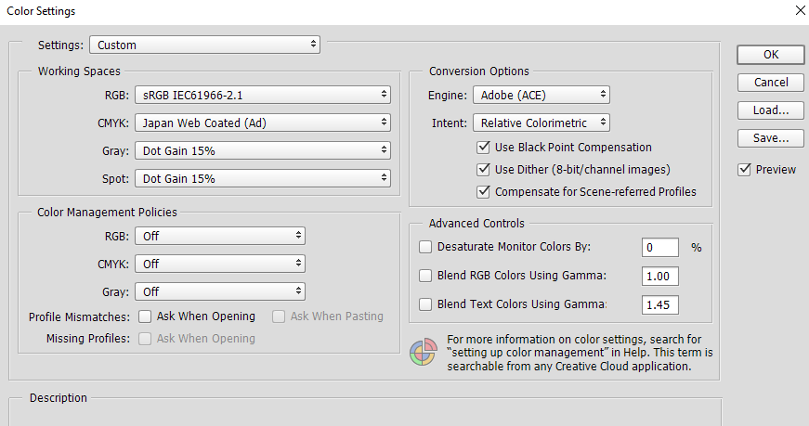Open the Gray Dot Gain dropdown
809x426 pixels.
click(262, 150)
